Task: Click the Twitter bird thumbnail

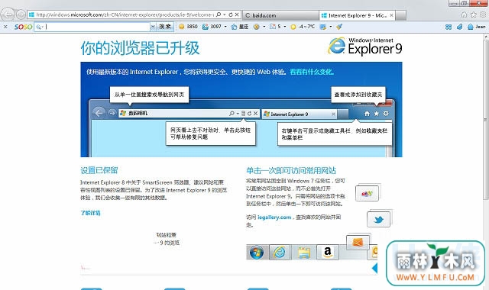Action: [379, 220]
